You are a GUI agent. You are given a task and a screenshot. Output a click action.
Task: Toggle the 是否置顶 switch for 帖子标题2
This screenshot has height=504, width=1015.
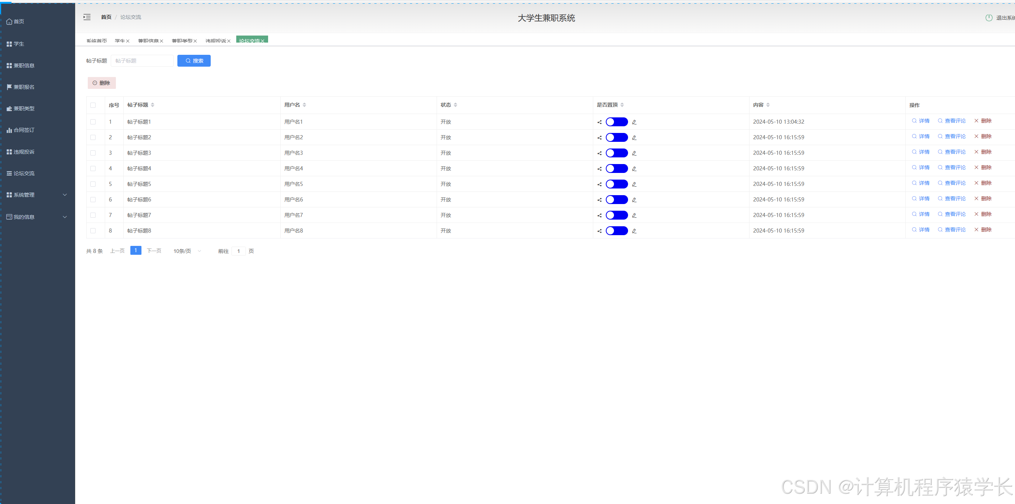point(616,137)
